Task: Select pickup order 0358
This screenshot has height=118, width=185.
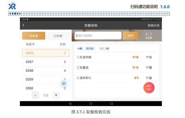Action: coord(46,71)
